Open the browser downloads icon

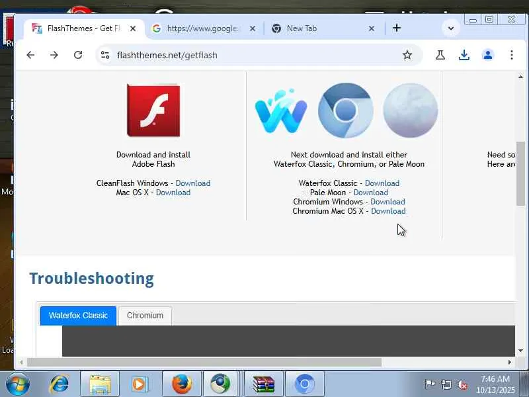pyautogui.click(x=464, y=55)
